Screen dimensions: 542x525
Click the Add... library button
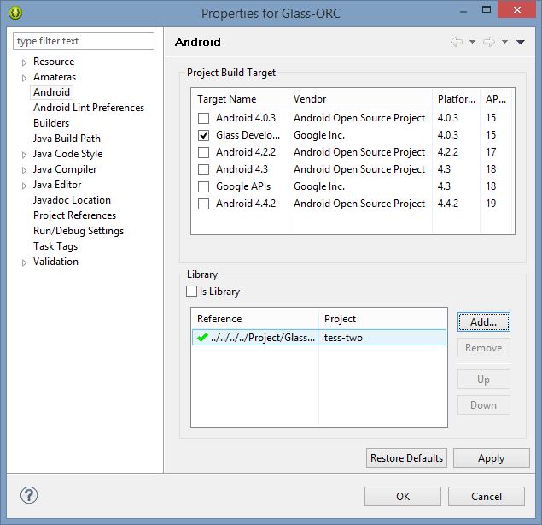coord(484,322)
